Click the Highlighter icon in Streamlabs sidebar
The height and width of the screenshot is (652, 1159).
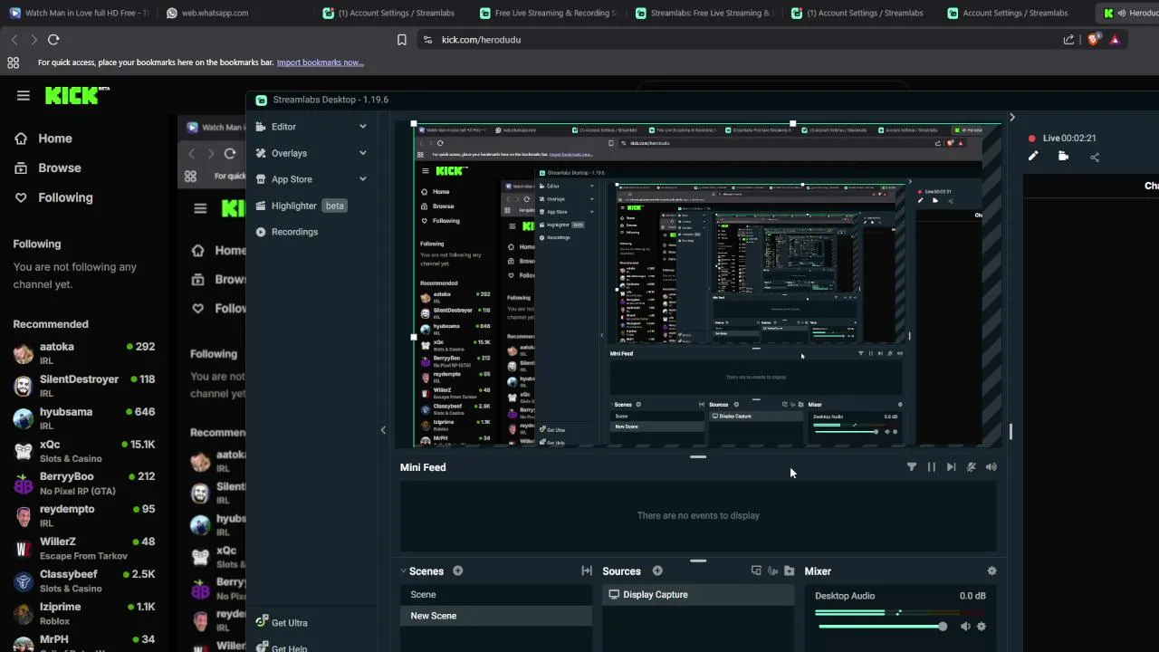click(261, 206)
